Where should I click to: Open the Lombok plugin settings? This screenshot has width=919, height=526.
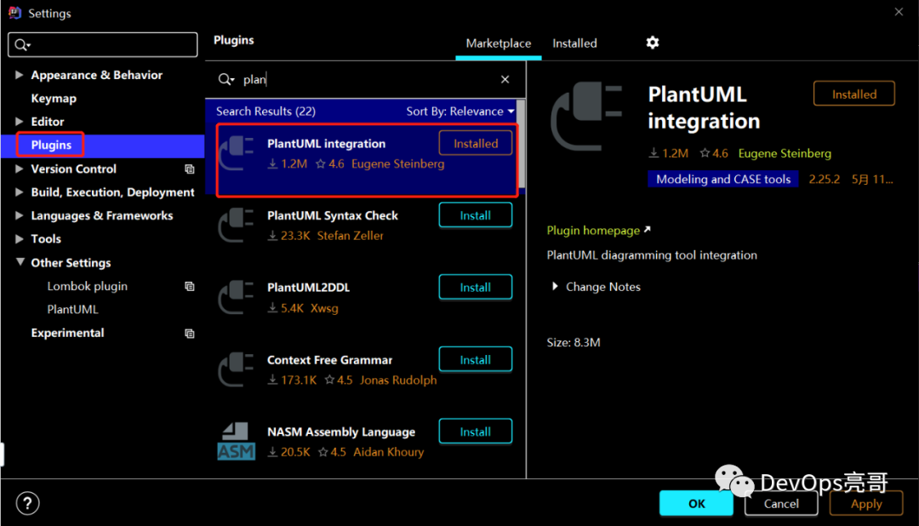[88, 286]
